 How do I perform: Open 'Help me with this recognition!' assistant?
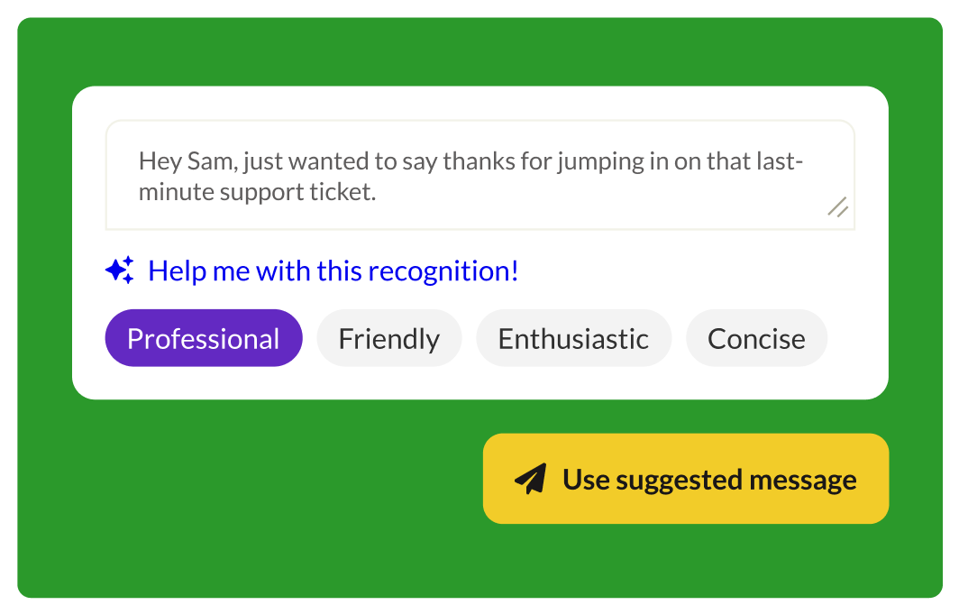[x=333, y=270]
